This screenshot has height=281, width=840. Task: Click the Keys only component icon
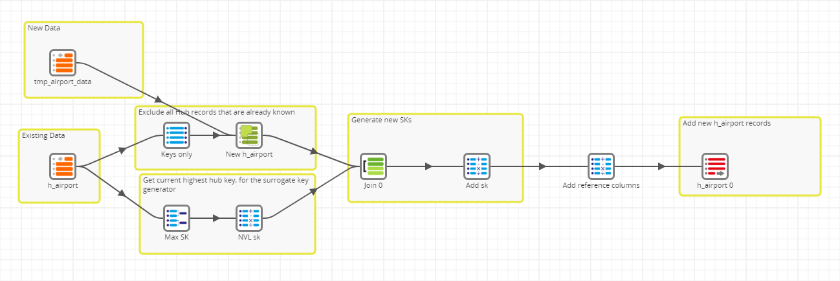pyautogui.click(x=176, y=135)
